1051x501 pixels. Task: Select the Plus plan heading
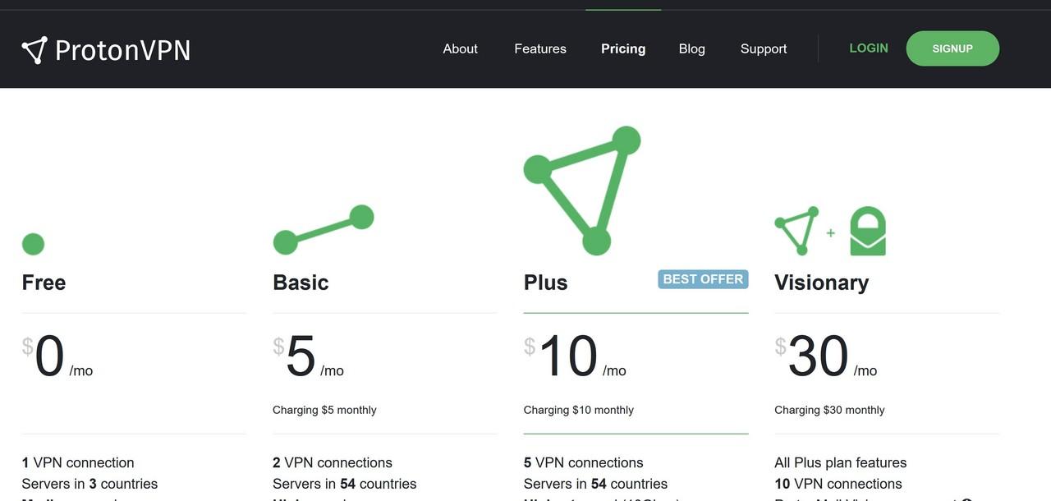(546, 283)
